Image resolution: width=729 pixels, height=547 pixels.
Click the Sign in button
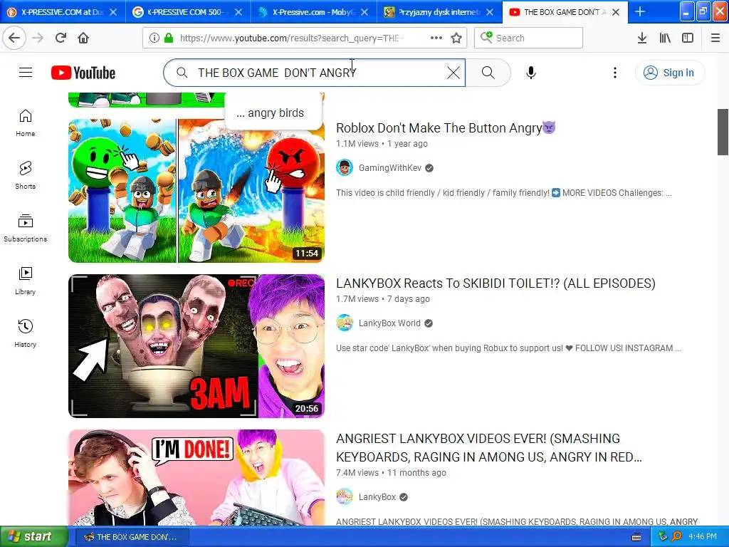pos(669,73)
